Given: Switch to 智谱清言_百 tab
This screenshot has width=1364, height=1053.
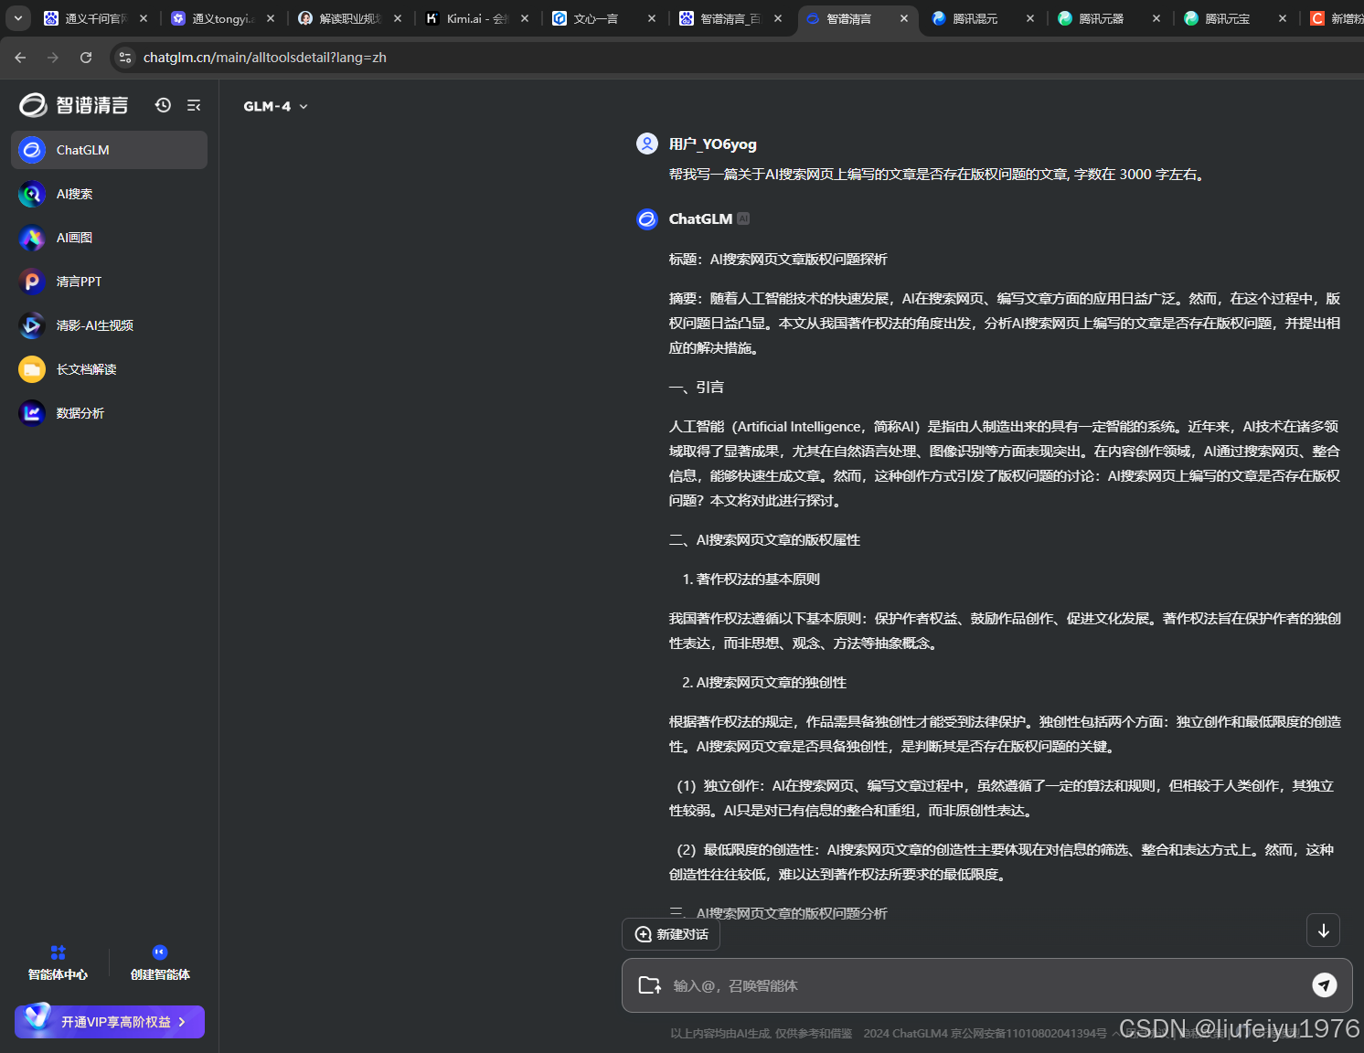Looking at the screenshot, I should pyautogui.click(x=729, y=18).
